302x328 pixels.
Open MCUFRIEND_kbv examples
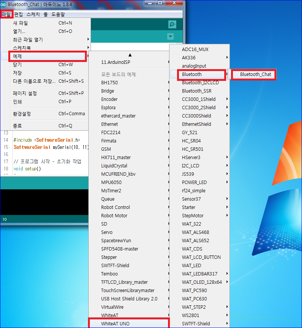click(129, 174)
